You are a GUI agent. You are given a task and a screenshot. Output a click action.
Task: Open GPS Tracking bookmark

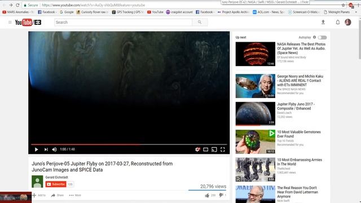[128, 12]
